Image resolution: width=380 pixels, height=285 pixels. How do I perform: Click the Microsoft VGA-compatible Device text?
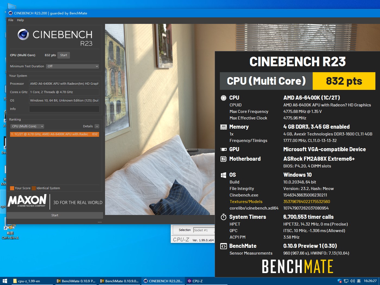coord(325,149)
